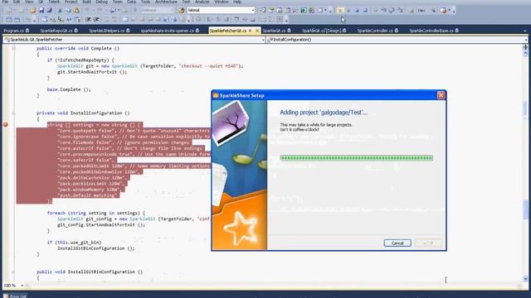Open the Error List panel tab
The height and width of the screenshot is (298, 531).
pyautogui.click(x=16, y=296)
